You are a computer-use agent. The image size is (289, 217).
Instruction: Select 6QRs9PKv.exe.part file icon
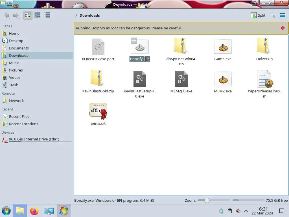point(98,47)
